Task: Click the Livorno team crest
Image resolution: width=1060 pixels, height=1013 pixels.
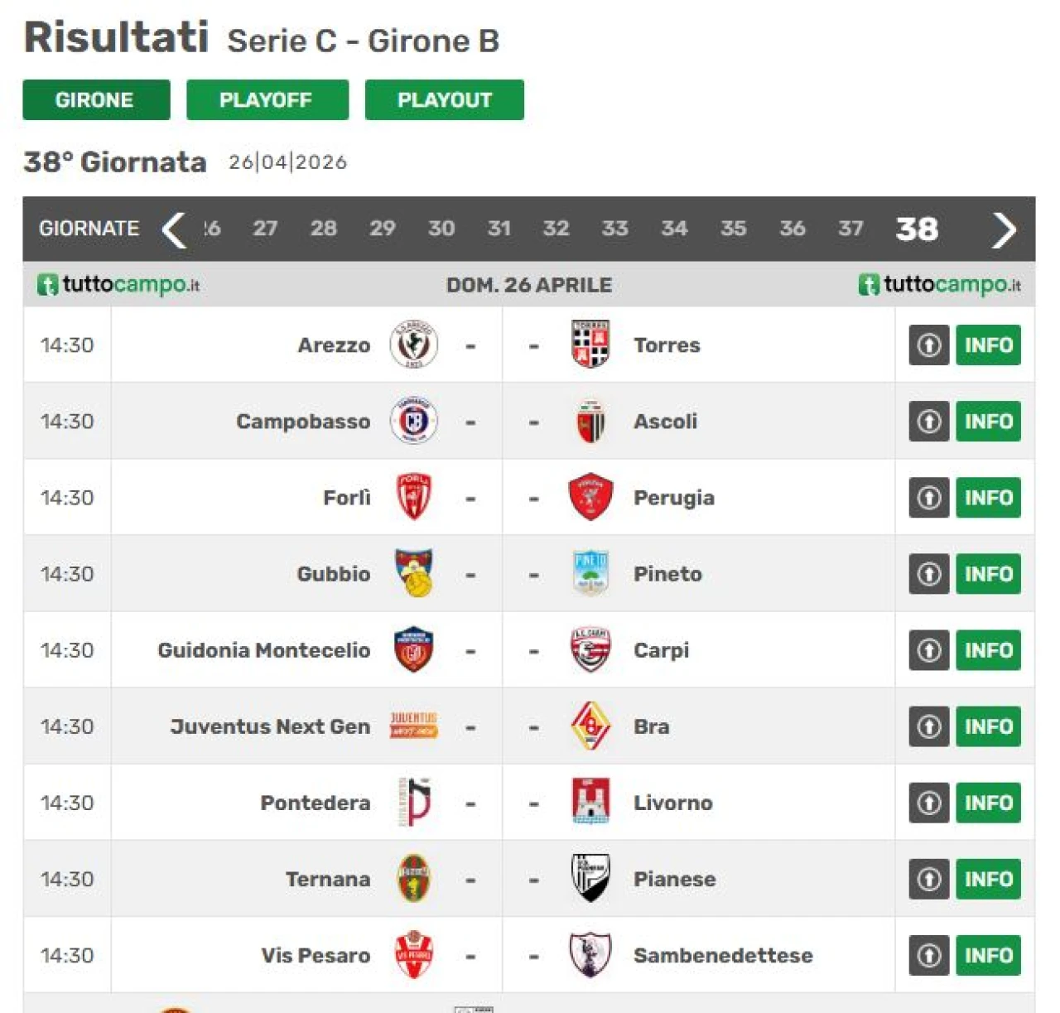Action: pos(590,802)
